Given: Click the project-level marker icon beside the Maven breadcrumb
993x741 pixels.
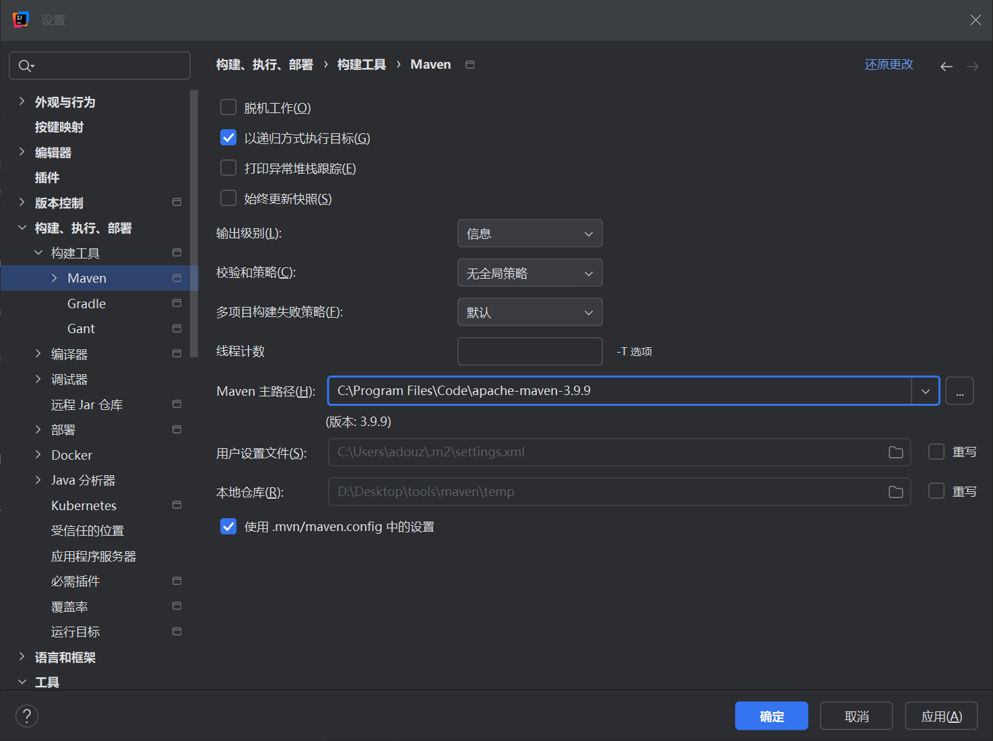Looking at the screenshot, I should point(470,65).
